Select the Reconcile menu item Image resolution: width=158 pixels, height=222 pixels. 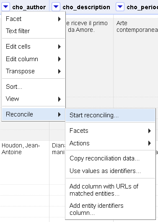point(34,114)
